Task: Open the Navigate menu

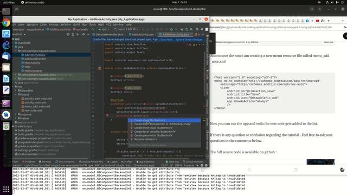Action: (33, 24)
